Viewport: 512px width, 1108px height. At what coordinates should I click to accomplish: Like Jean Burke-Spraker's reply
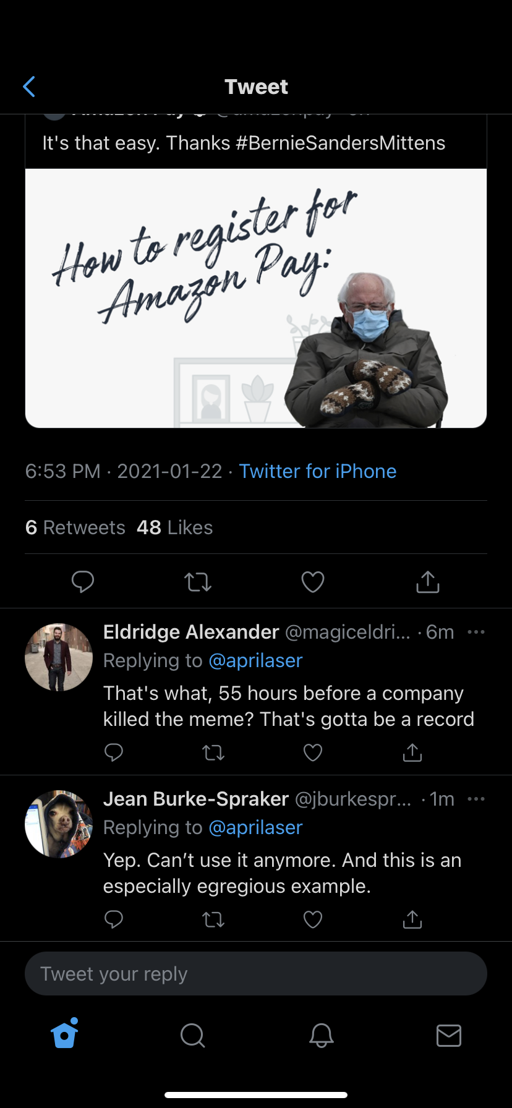tap(313, 919)
